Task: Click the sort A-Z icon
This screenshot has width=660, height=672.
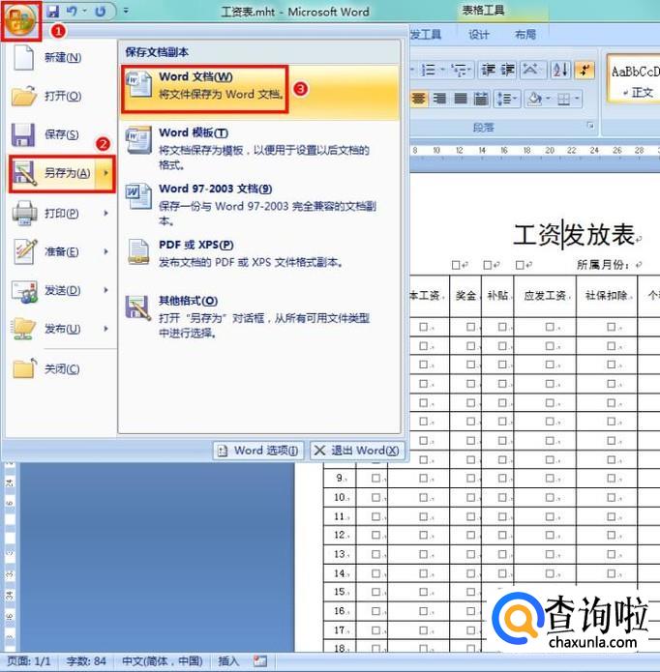Action: 560,70
